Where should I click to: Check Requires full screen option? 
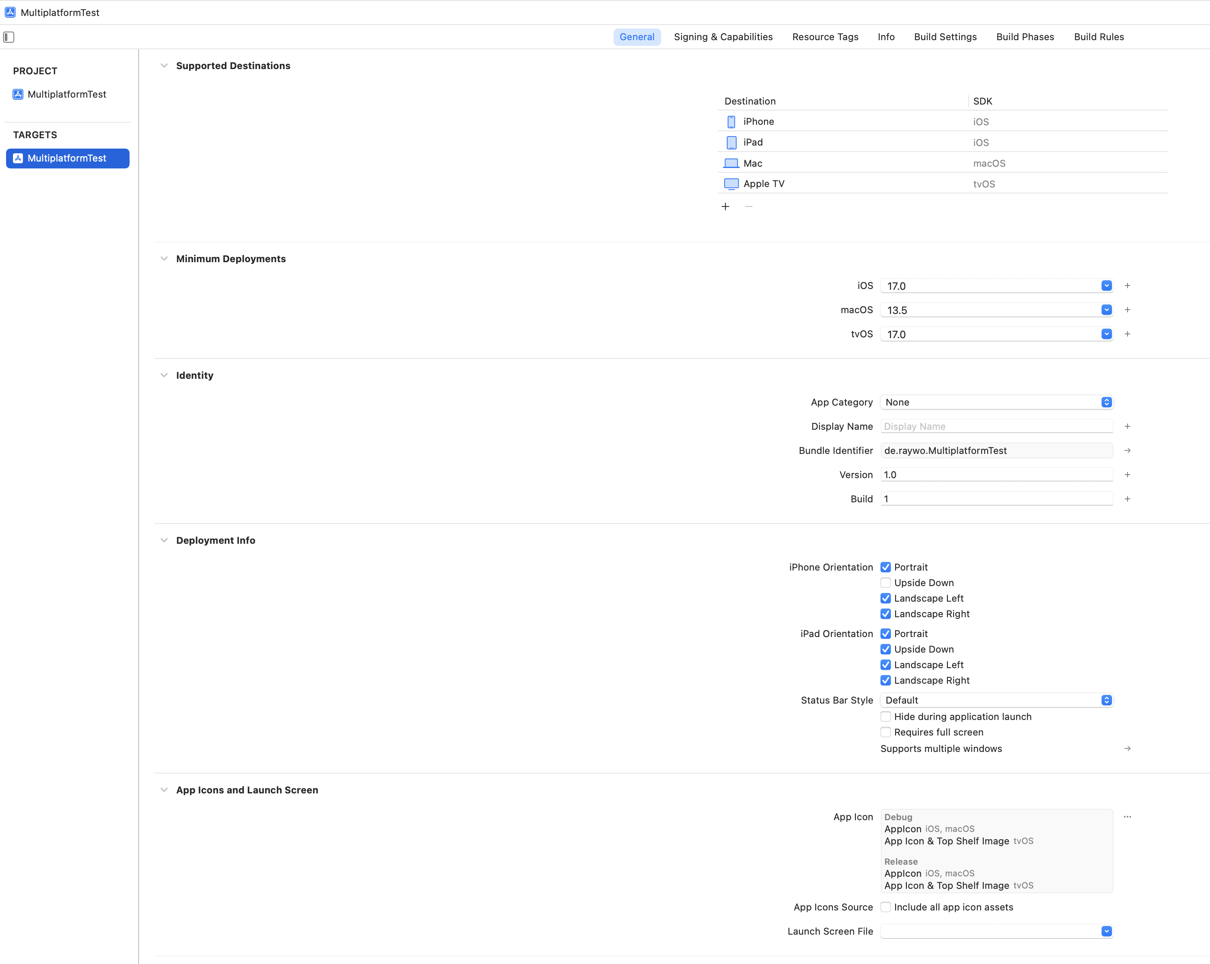pyautogui.click(x=886, y=732)
